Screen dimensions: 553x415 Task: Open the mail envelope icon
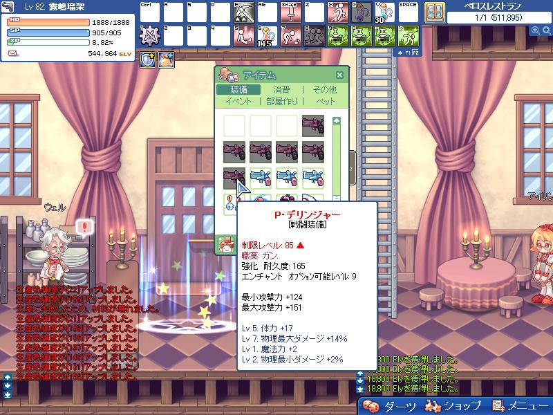click(x=13, y=53)
